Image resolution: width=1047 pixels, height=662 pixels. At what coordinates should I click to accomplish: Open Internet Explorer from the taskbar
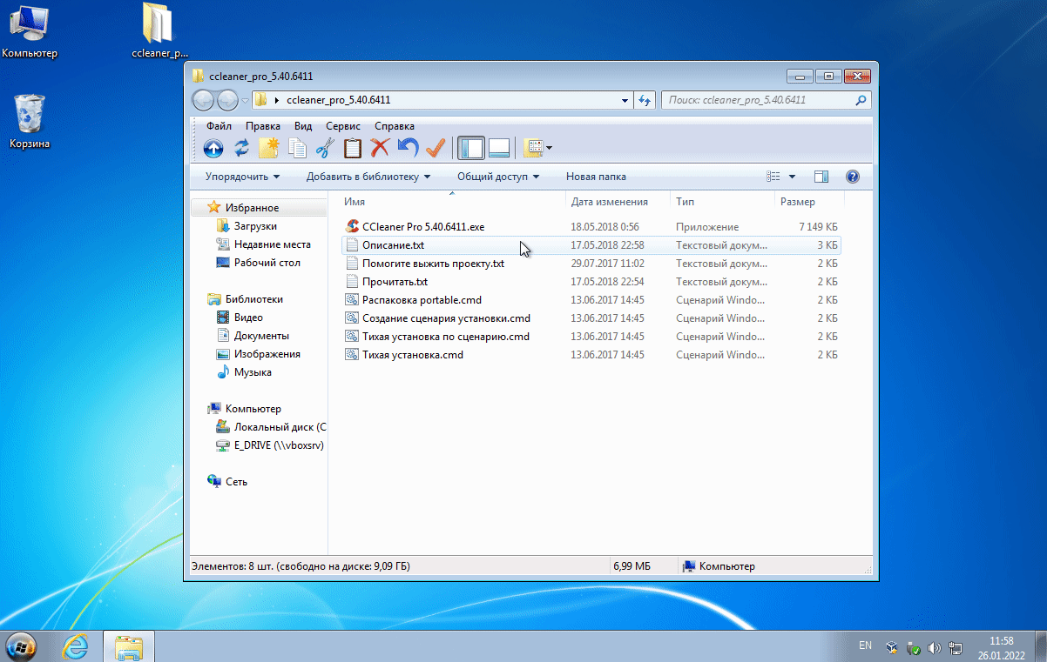[x=75, y=645]
